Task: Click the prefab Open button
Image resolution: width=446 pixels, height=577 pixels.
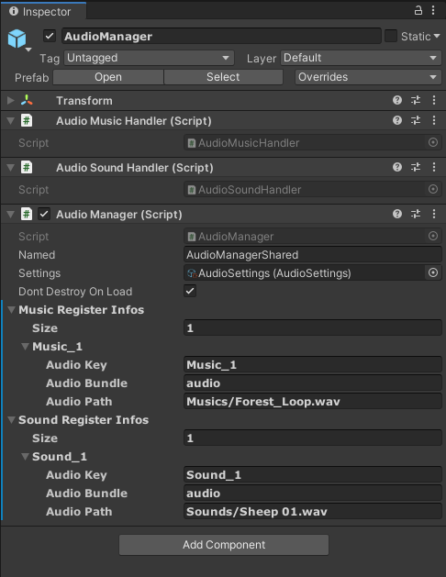Action: 108,77
